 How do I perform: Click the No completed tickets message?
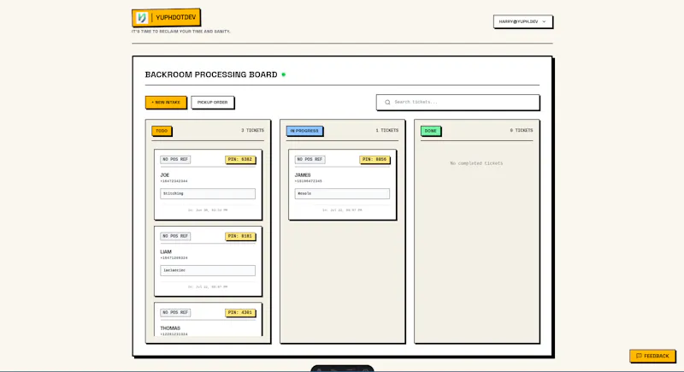coord(476,163)
